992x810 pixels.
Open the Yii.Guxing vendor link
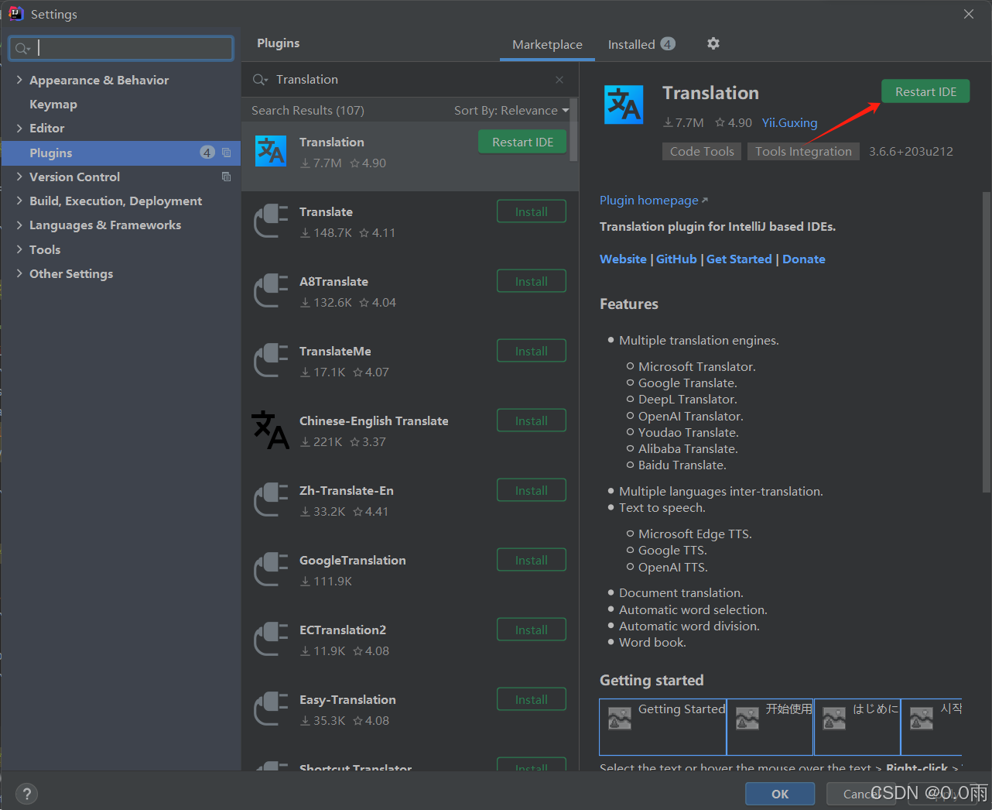click(789, 122)
